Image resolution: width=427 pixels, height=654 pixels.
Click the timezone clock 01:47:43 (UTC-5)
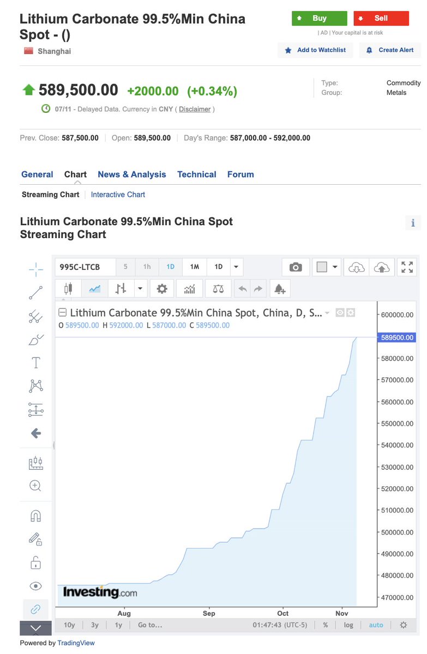[281, 625]
